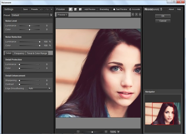Switch to horizontal split preview layout
Screen dimensions: 186x134
75,9
